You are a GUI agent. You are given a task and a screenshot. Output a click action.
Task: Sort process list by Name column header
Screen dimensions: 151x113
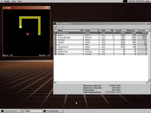click(68, 30)
